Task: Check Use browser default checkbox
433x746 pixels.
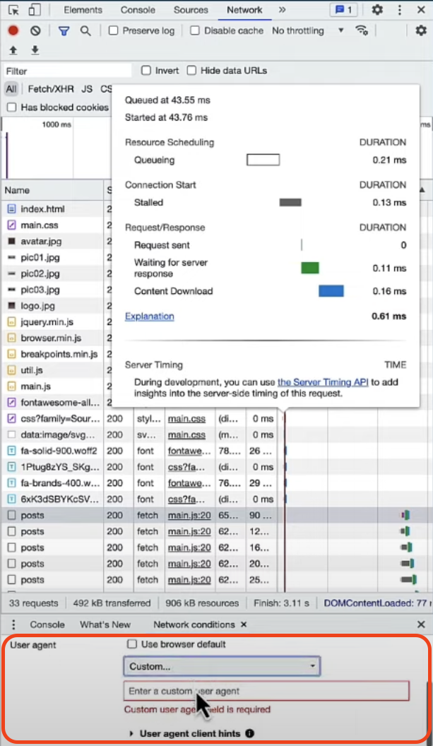Action: [x=132, y=644]
